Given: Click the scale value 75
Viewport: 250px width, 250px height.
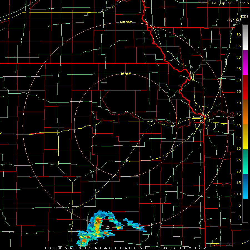Looking at the screenshot, I should [239, 46].
